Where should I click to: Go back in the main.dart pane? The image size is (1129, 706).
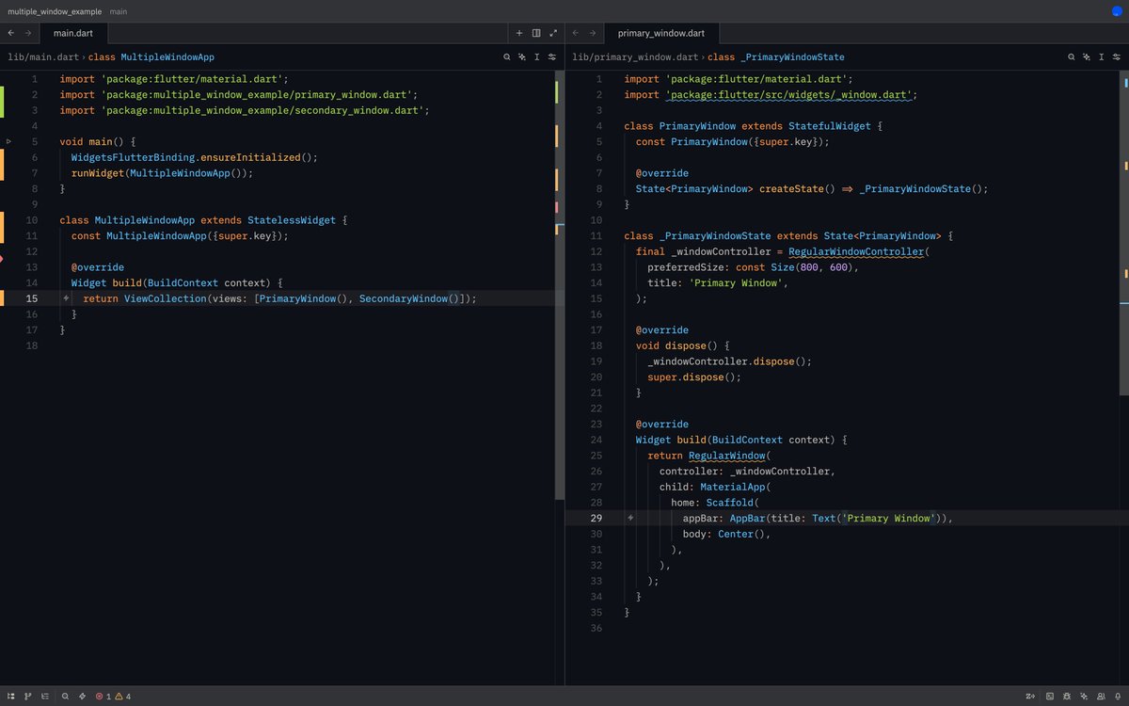[x=11, y=33]
